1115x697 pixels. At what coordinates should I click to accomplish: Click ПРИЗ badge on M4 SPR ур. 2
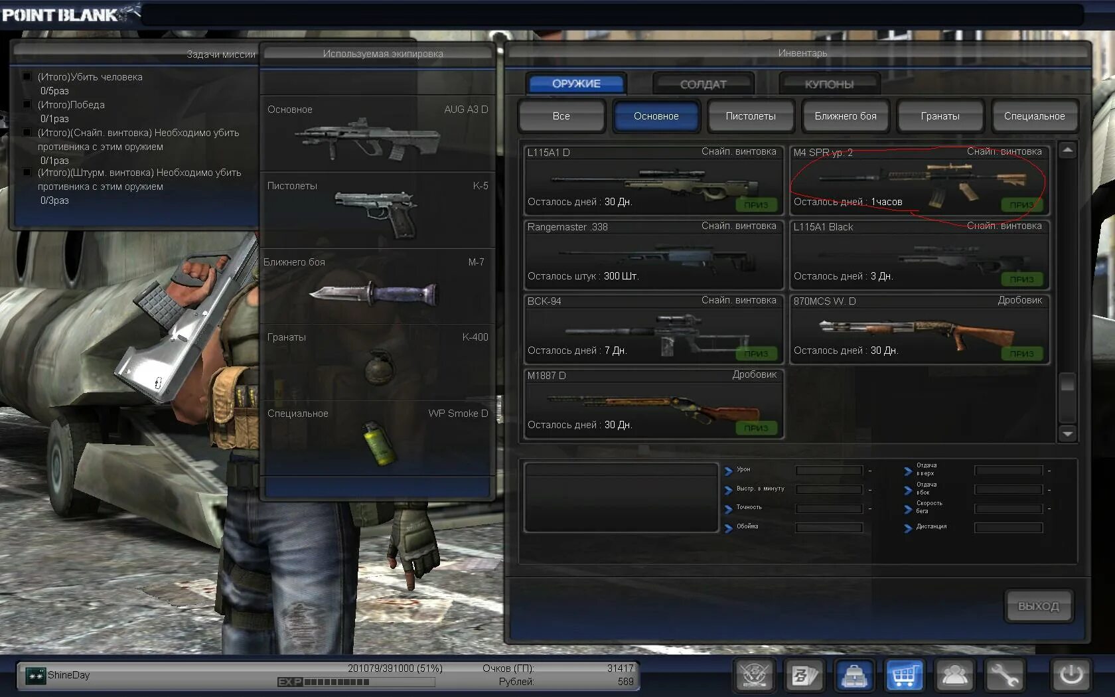1021,205
